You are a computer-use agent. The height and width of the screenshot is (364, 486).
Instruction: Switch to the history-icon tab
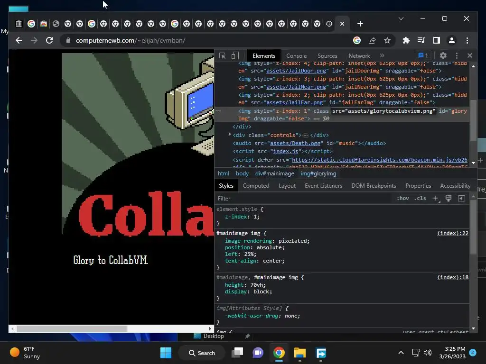click(329, 24)
